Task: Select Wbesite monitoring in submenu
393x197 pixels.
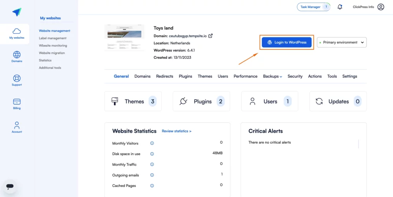Action: click(x=53, y=46)
